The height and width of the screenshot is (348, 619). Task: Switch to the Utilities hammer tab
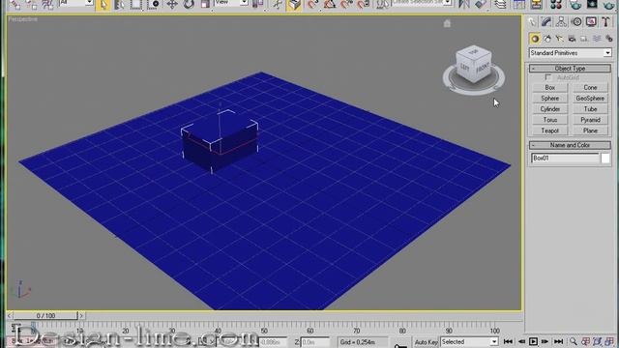pyautogui.click(x=605, y=21)
